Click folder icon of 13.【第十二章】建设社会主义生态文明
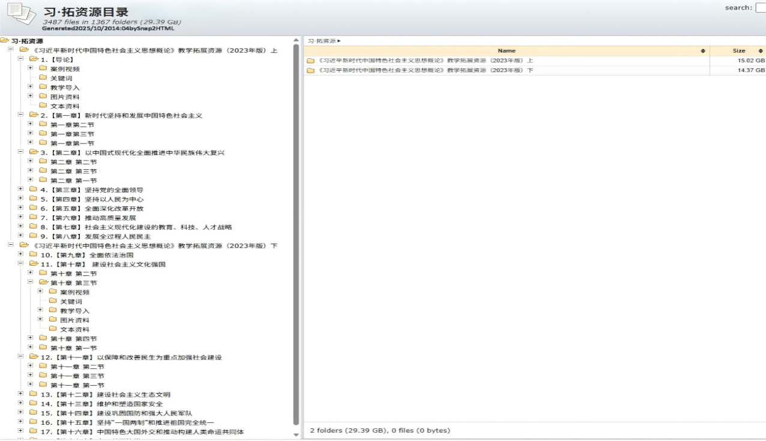The height and width of the screenshot is (441, 766). pos(33,395)
